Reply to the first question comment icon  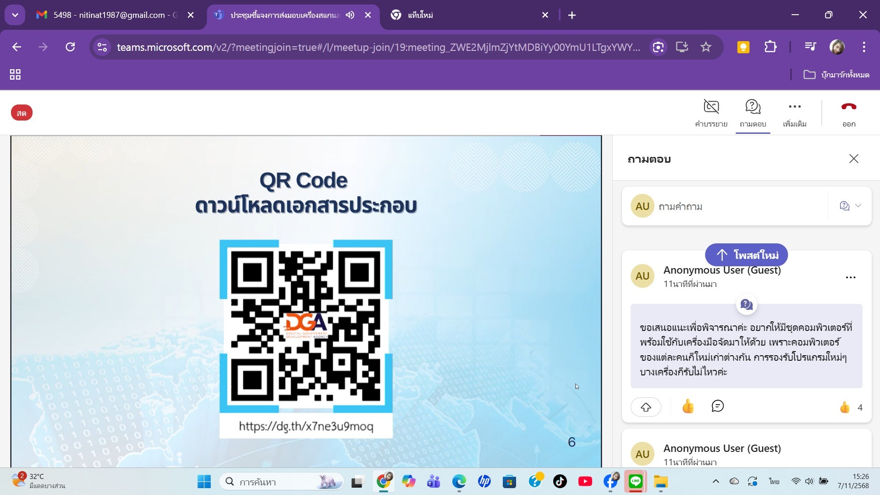[x=717, y=406]
